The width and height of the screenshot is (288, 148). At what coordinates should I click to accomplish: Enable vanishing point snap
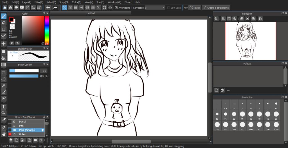pos(82,8)
